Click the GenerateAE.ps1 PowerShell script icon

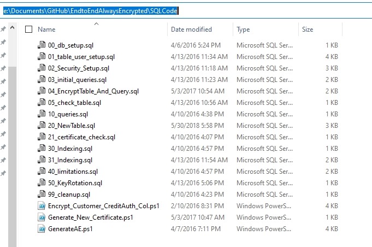pyautogui.click(x=42, y=229)
